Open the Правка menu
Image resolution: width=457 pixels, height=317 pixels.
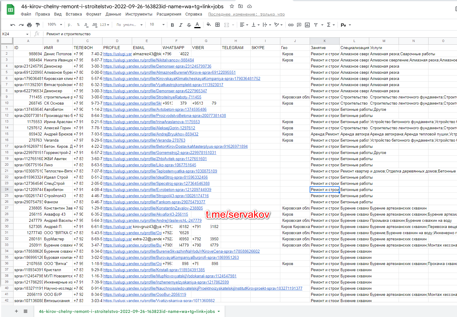coord(43,14)
